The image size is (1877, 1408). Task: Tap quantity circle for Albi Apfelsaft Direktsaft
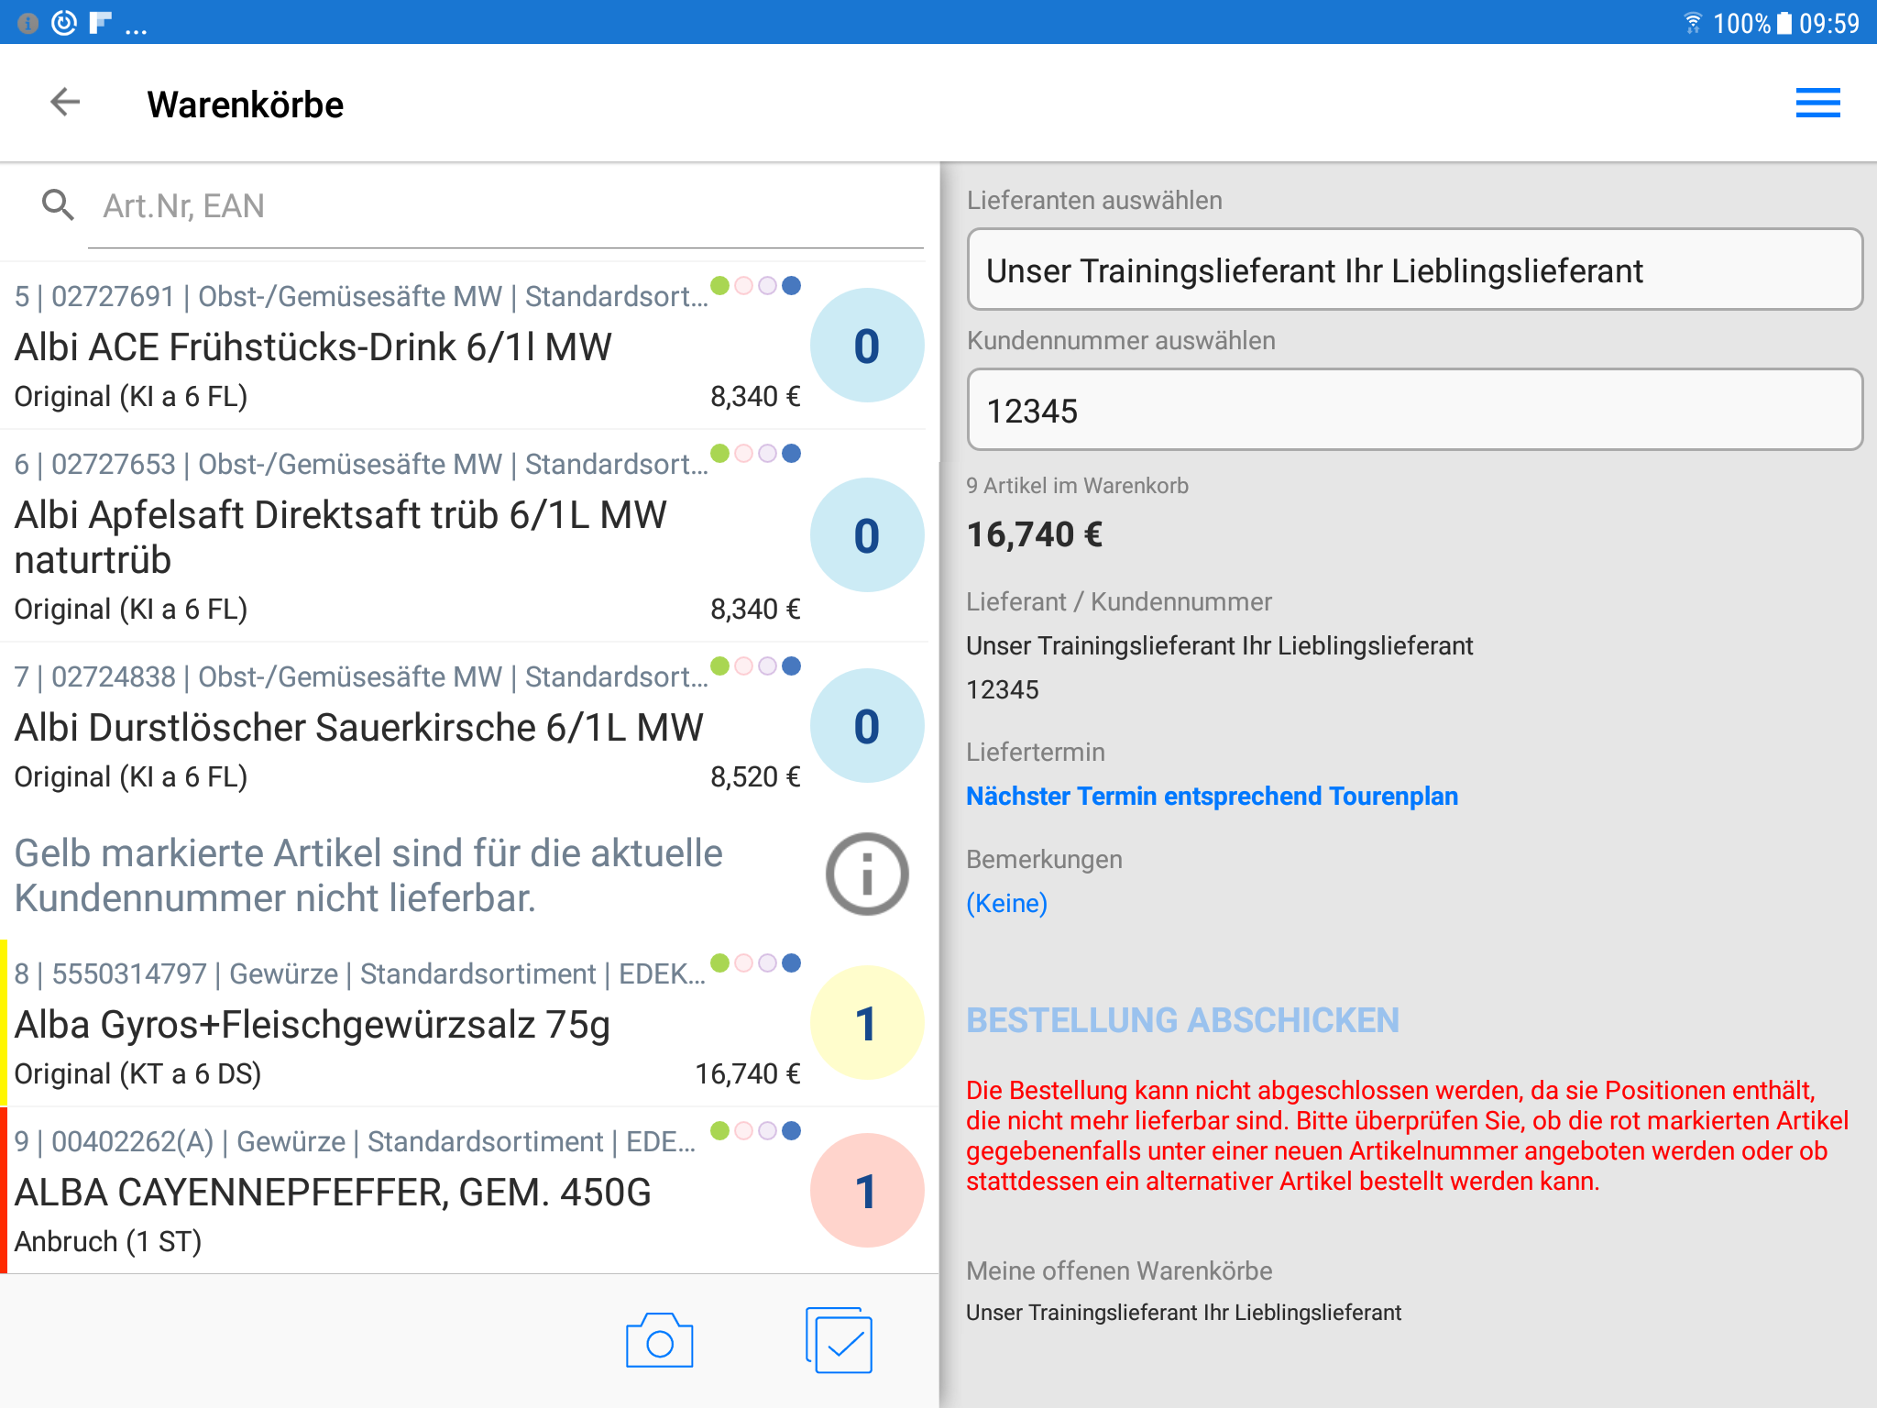coord(866,535)
